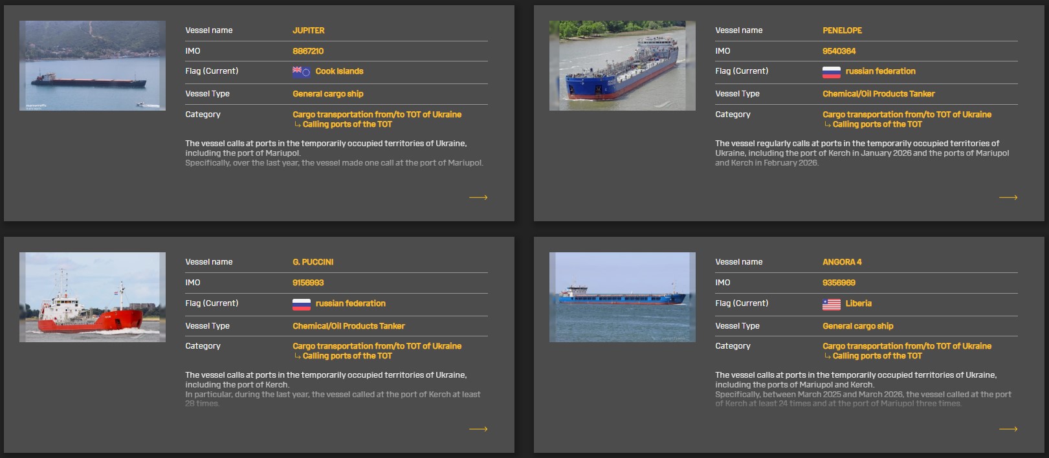Image resolution: width=1049 pixels, height=458 pixels.
Task: Open the PENELOPE tanker photo
Action: 622,65
